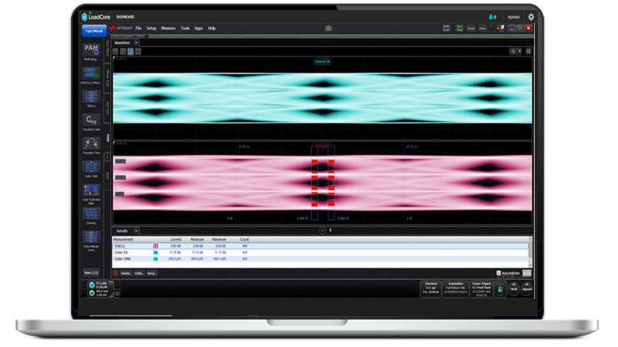The height and width of the screenshot is (347, 618).
Task: Open the PAM Setup tool
Action: click(x=91, y=49)
